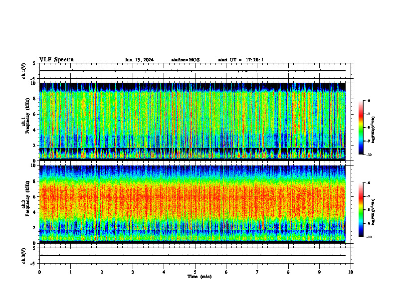Screen dimensions: 395x305
Task: Click the ch.3 voltage waveform trace
Action: pyautogui.click(x=193, y=256)
